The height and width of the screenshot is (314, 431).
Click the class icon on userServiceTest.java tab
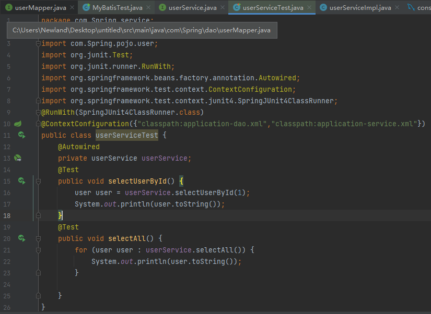[237, 7]
